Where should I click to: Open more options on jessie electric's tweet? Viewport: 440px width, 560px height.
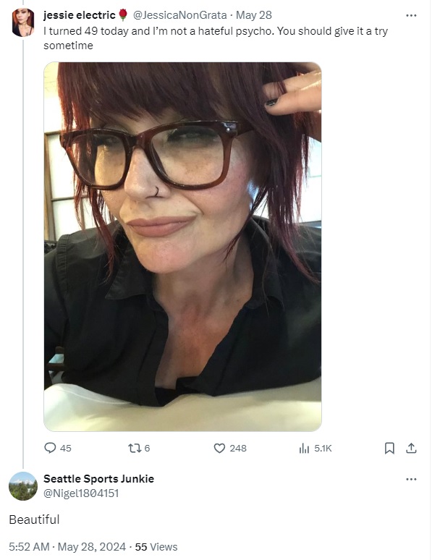tap(412, 15)
